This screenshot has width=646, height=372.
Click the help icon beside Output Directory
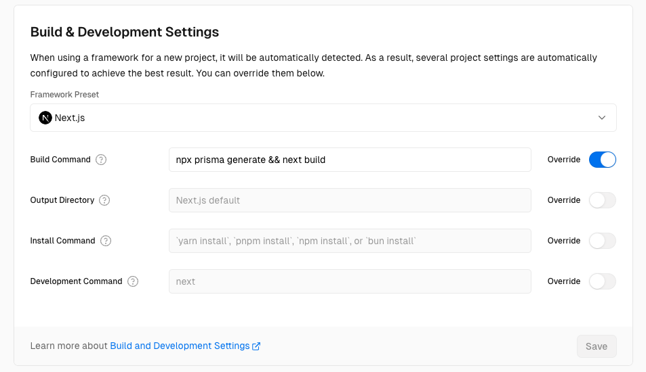(x=104, y=200)
